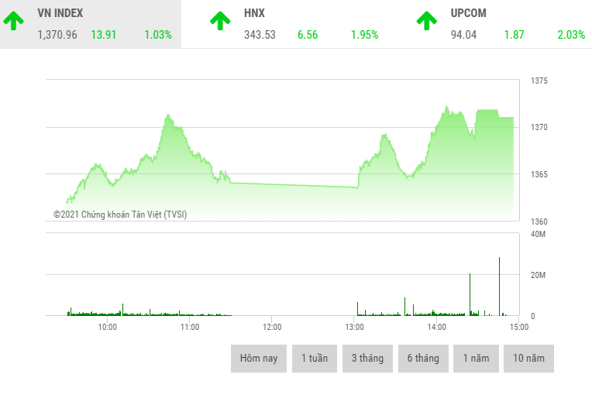
Task: Open the UPCOM index tab
Action: click(x=504, y=24)
